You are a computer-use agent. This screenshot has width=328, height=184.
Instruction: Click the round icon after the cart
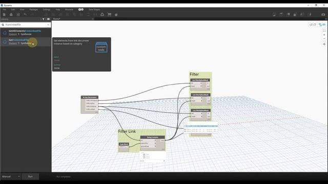click(x=116, y=15)
